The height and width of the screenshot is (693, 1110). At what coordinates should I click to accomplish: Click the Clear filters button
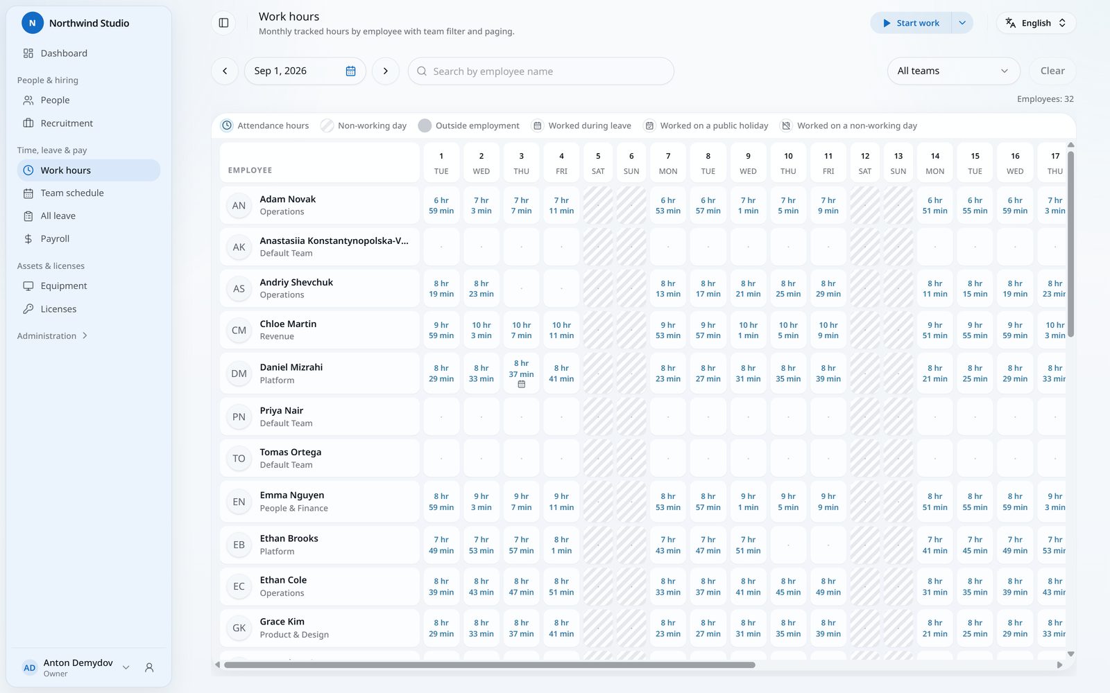coord(1052,71)
